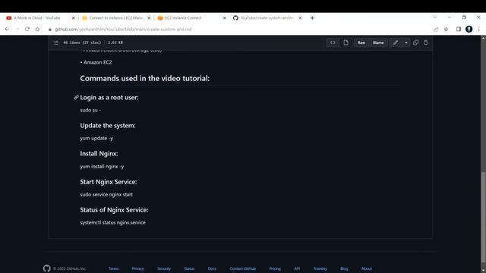The image size is (486, 273).
Task: Go forward in browser history
Action: click(x=17, y=29)
